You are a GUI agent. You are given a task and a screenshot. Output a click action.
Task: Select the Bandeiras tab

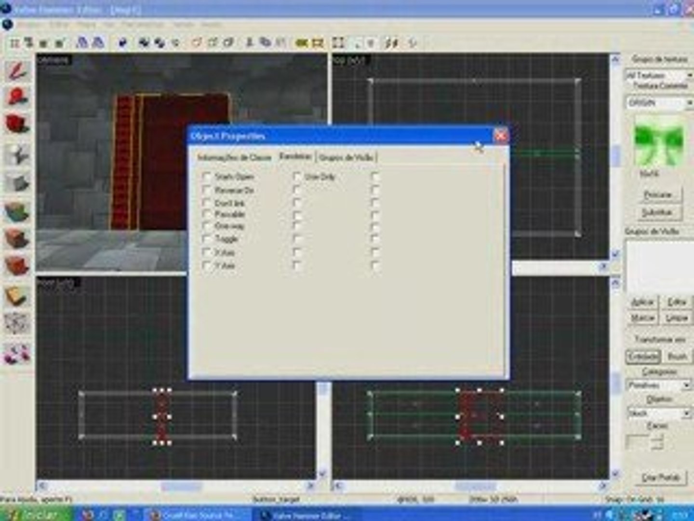(295, 156)
